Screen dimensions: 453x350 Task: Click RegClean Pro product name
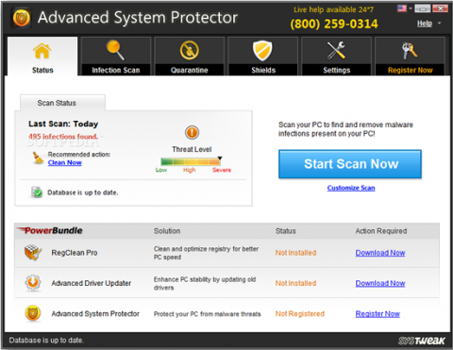(75, 253)
